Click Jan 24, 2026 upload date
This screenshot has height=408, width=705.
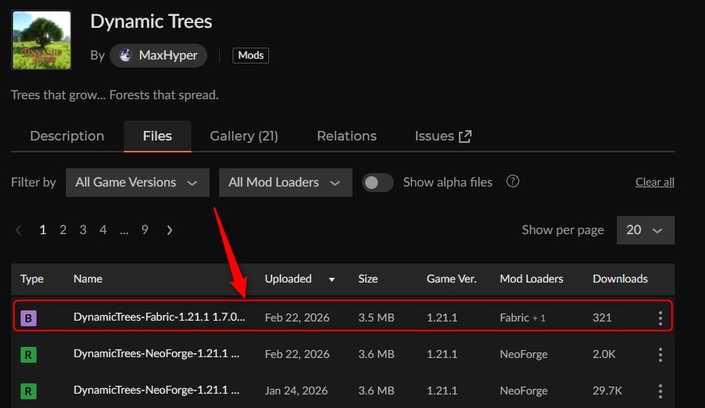(296, 391)
